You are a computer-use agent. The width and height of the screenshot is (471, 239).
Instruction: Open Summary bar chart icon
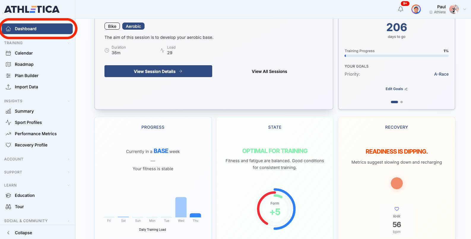8,111
